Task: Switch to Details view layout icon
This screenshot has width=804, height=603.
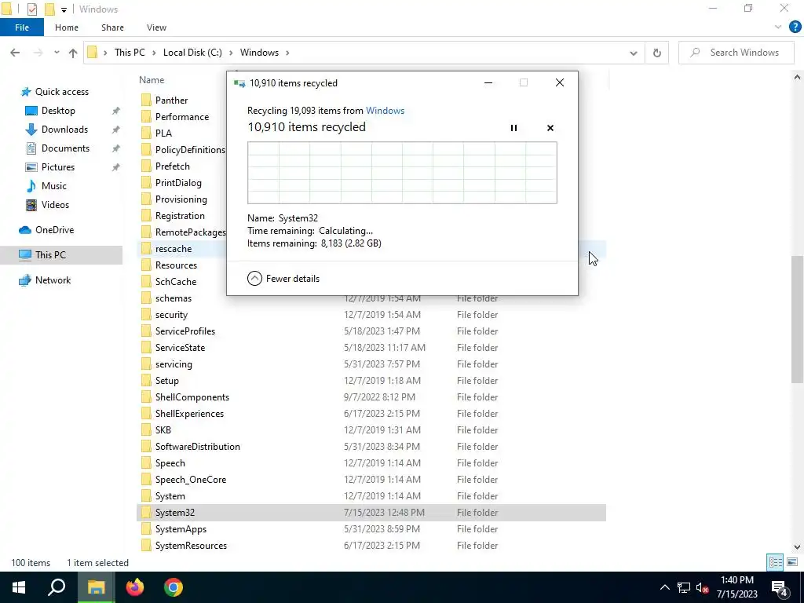Action: (775, 562)
